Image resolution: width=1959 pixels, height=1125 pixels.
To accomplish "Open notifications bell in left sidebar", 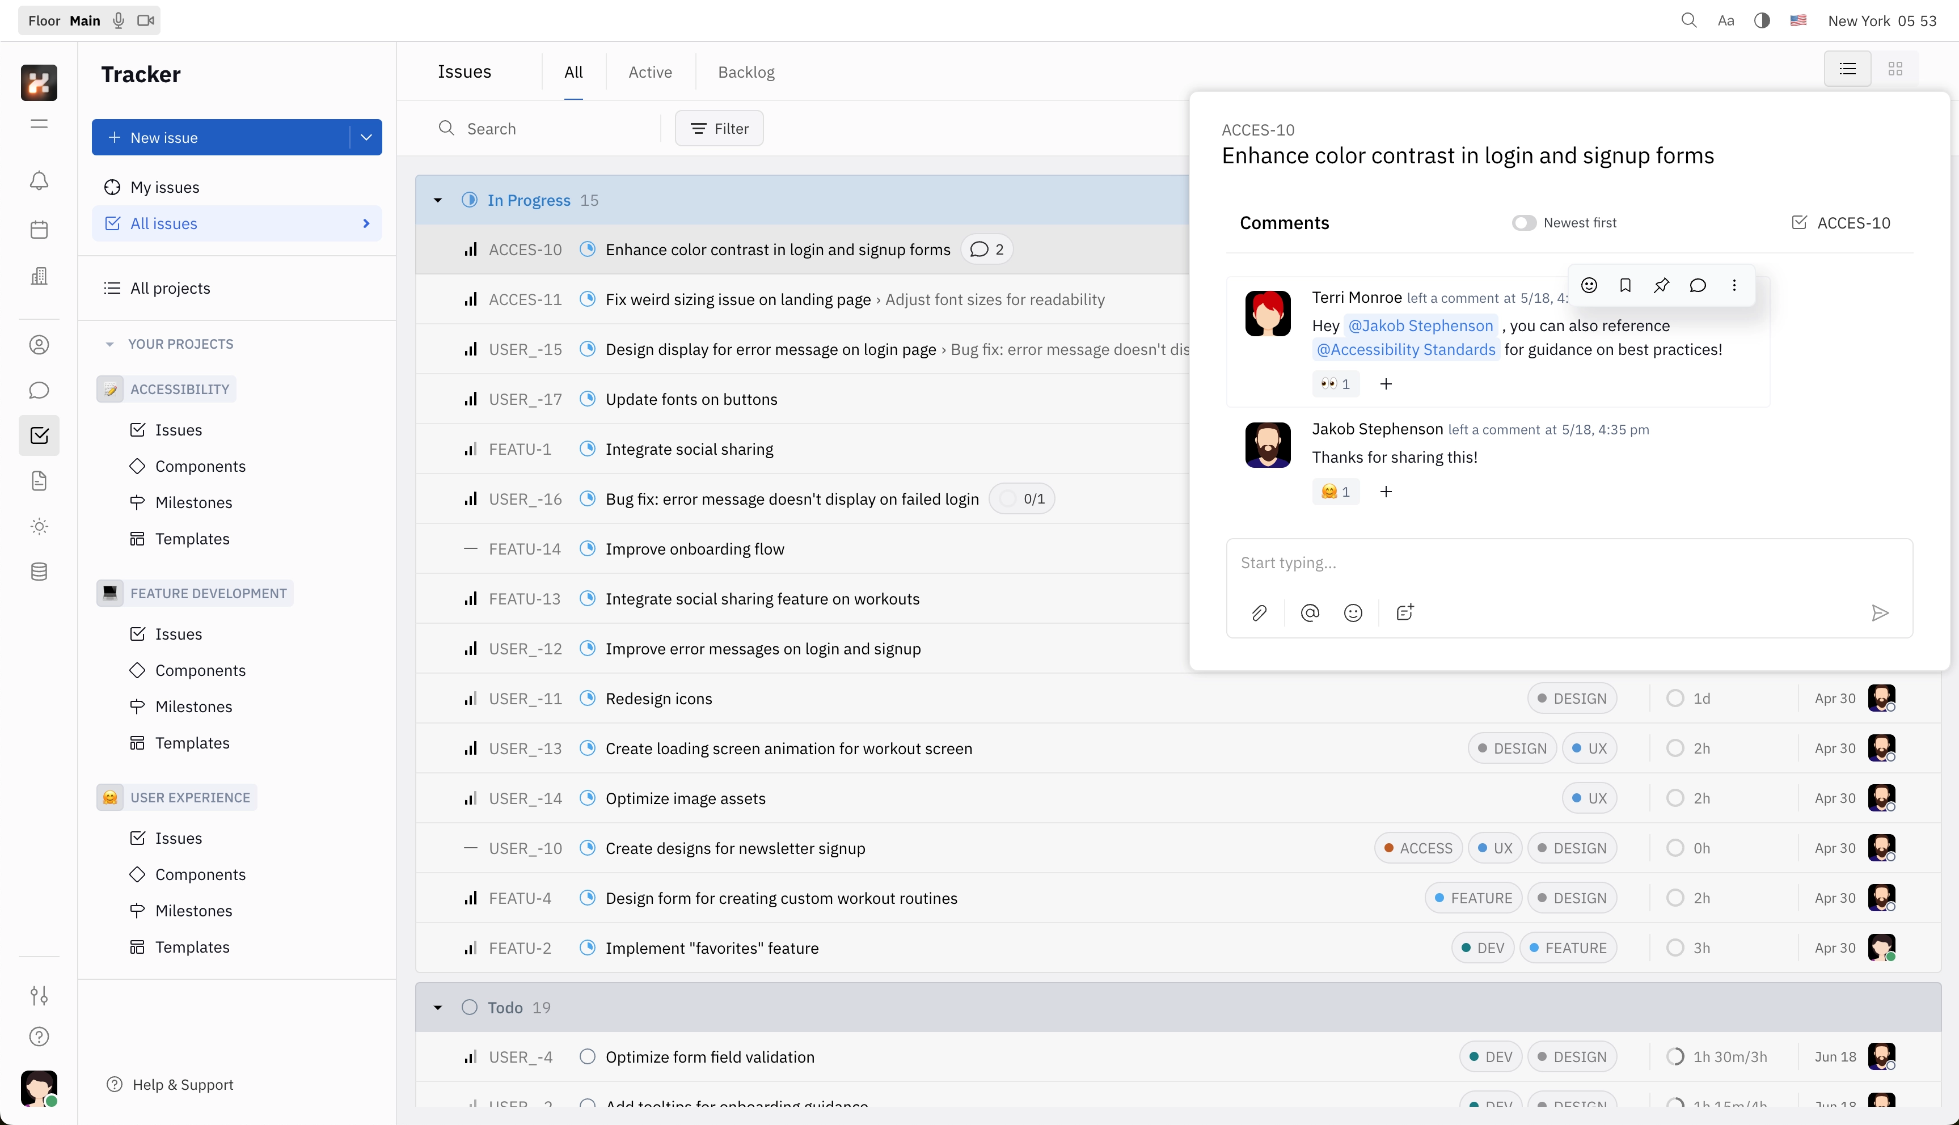I will point(39,181).
